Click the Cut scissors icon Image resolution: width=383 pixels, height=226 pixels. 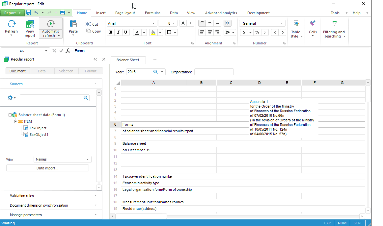(88, 24)
